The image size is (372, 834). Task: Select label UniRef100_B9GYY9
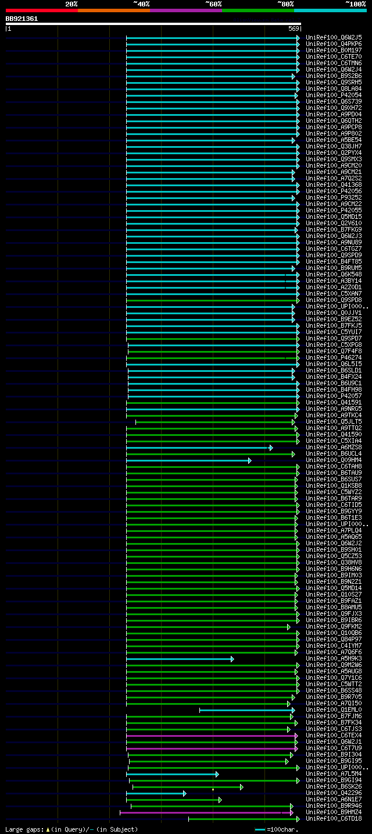334,511
